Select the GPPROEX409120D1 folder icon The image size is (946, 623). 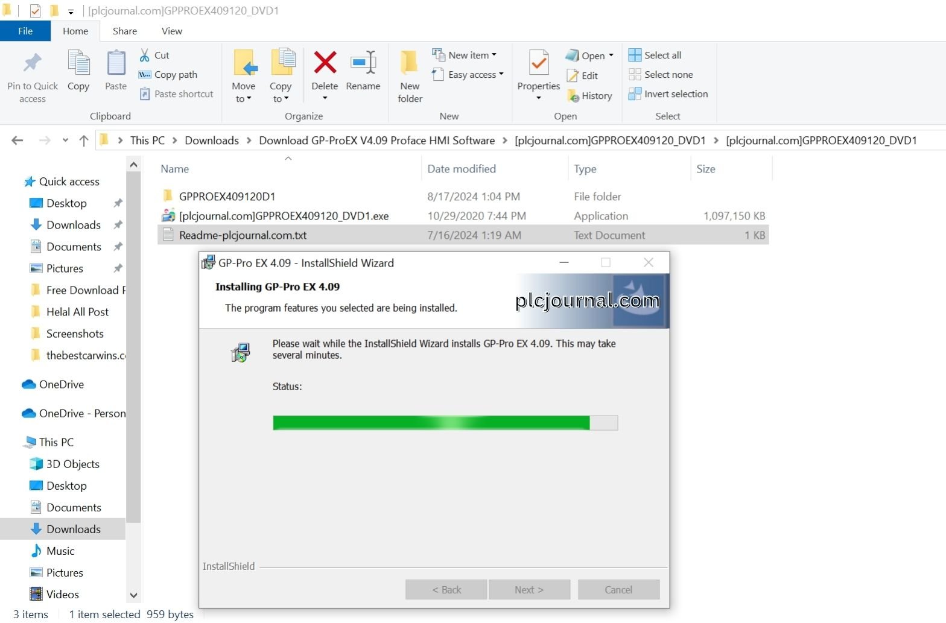(168, 197)
